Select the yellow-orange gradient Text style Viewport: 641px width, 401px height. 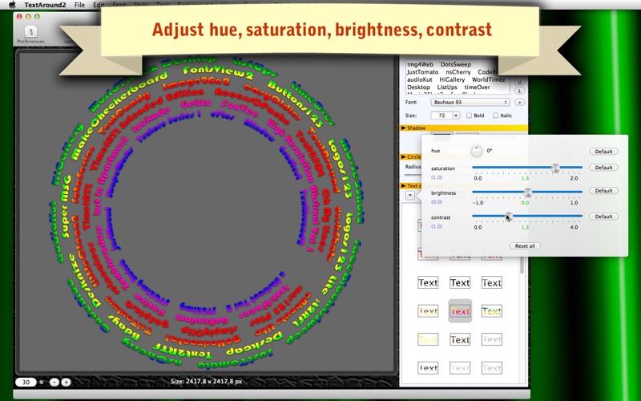[x=428, y=311]
